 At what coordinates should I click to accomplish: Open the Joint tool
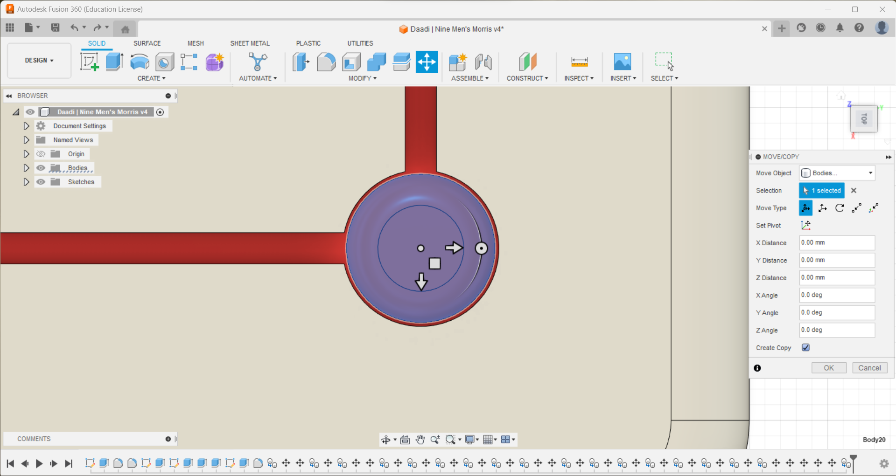pos(484,62)
